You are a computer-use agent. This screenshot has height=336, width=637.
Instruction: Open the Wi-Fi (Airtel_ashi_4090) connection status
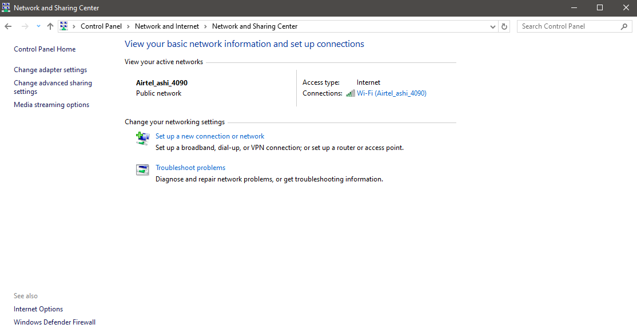point(392,93)
